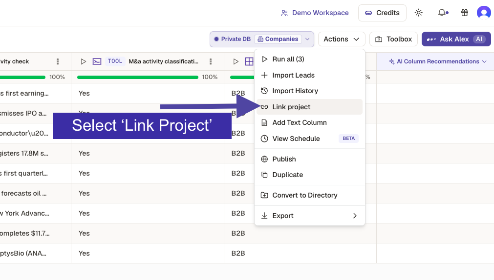Expand the Private DB Companies dropdown chevron

(307, 39)
